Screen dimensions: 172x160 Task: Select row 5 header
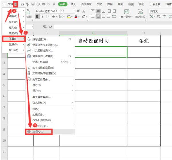pyautogui.click(x=4, y=85)
